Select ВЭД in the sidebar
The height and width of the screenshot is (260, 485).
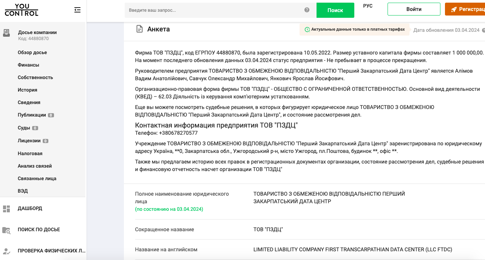pos(23,191)
